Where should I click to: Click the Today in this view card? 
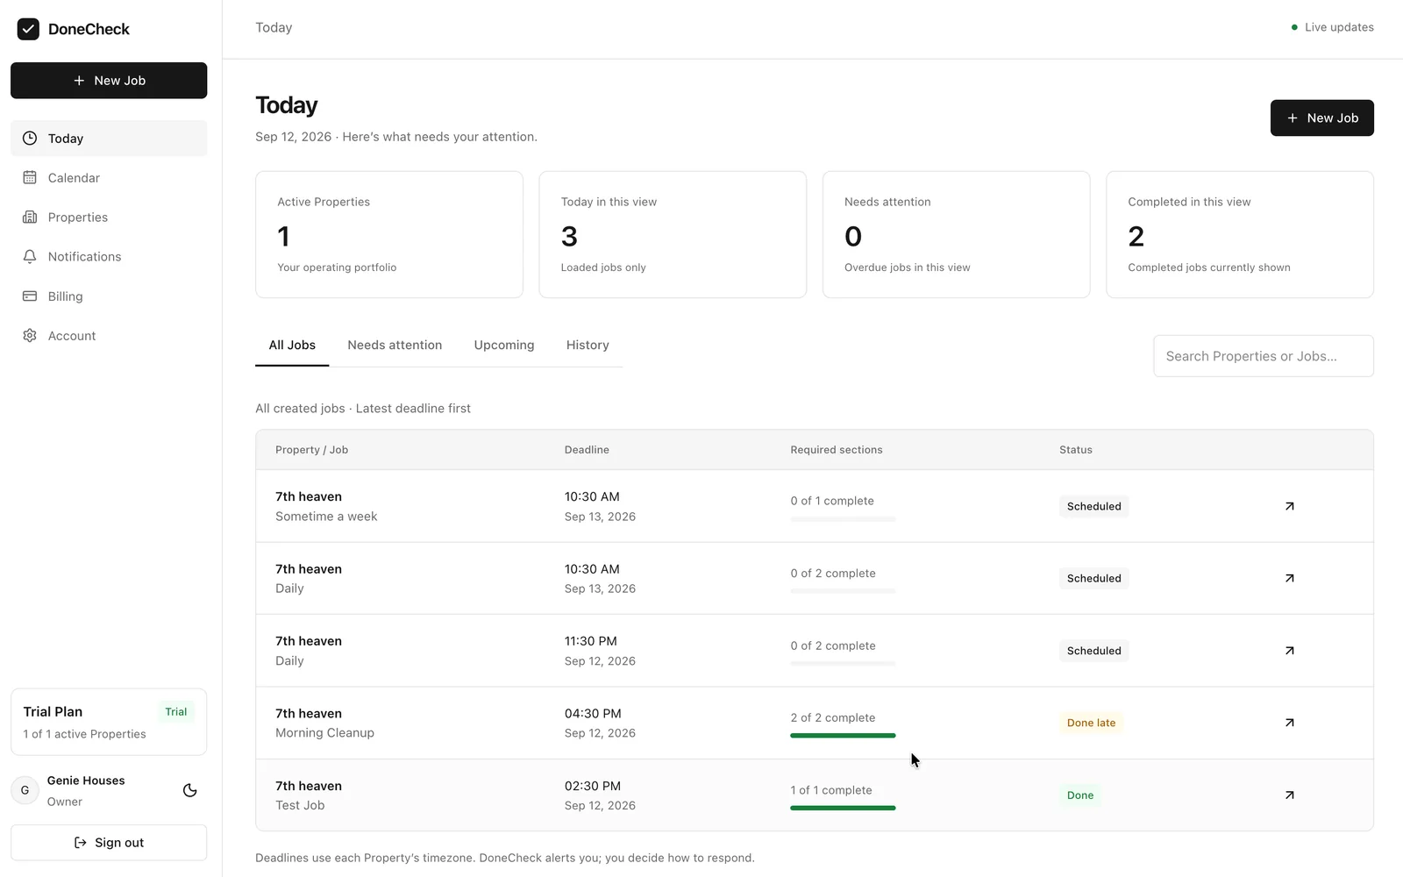673,234
